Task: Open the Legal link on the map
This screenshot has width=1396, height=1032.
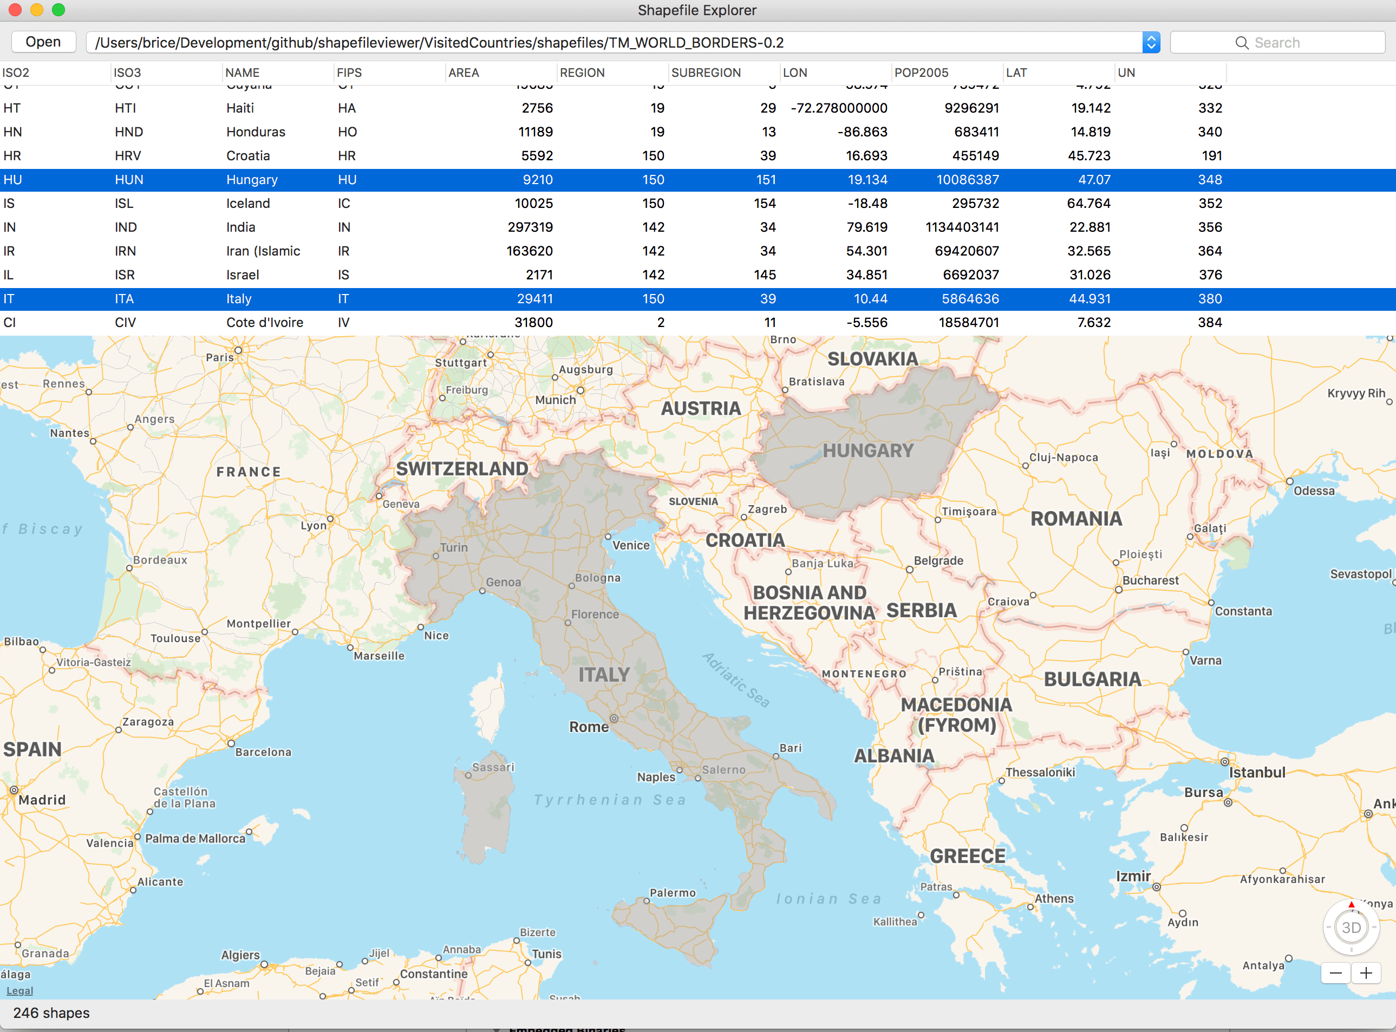Action: [19, 991]
